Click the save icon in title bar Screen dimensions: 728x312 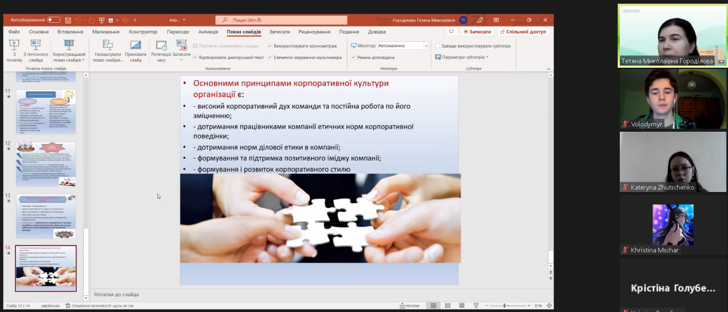tap(67, 20)
